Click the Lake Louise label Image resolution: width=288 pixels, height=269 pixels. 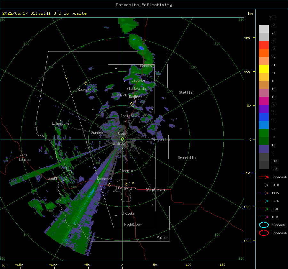(x=25, y=157)
